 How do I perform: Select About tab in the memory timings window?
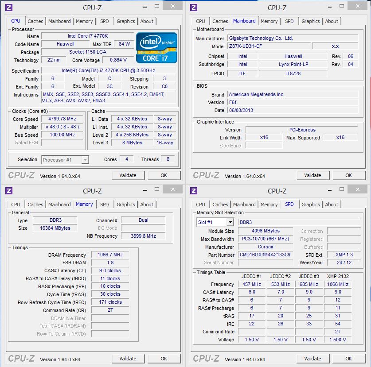click(x=147, y=205)
